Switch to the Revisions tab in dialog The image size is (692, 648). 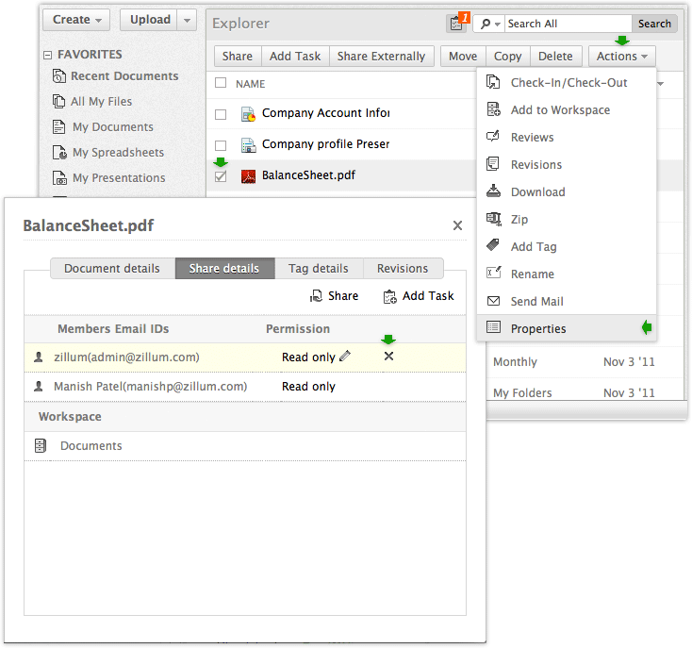pyautogui.click(x=403, y=269)
